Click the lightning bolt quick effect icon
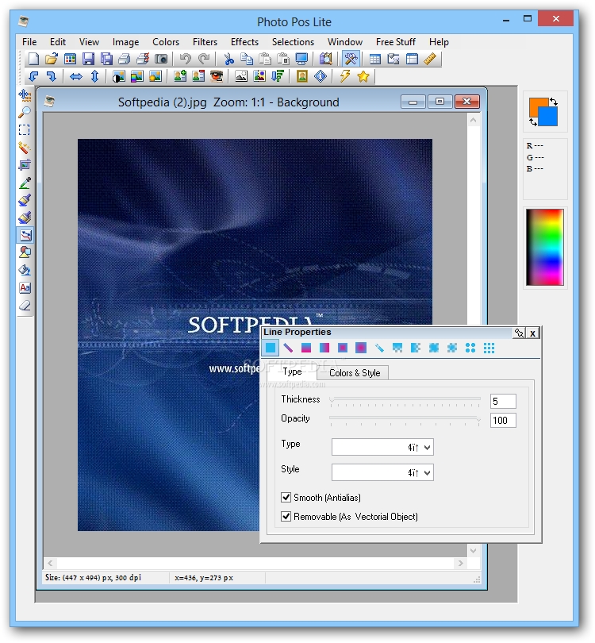Viewport: 595px width, 643px height. [x=345, y=77]
